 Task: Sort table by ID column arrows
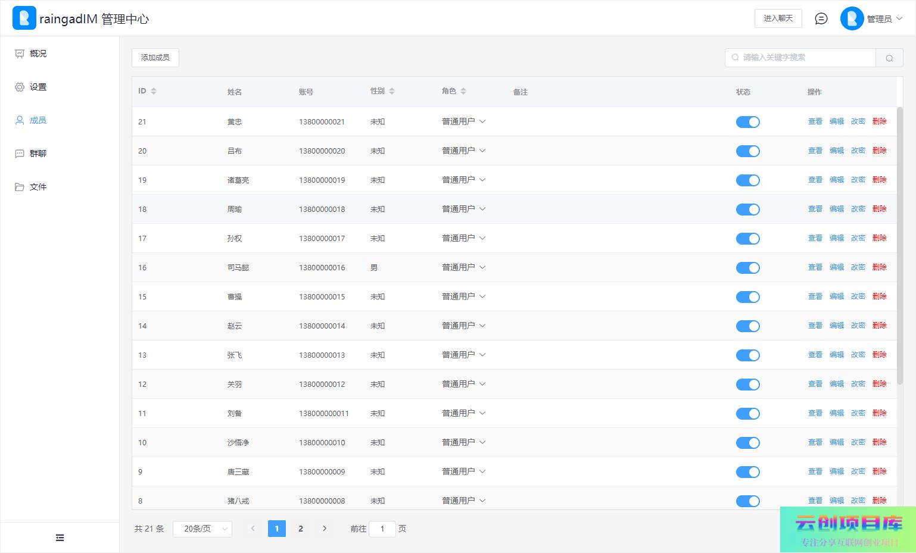[x=154, y=91]
